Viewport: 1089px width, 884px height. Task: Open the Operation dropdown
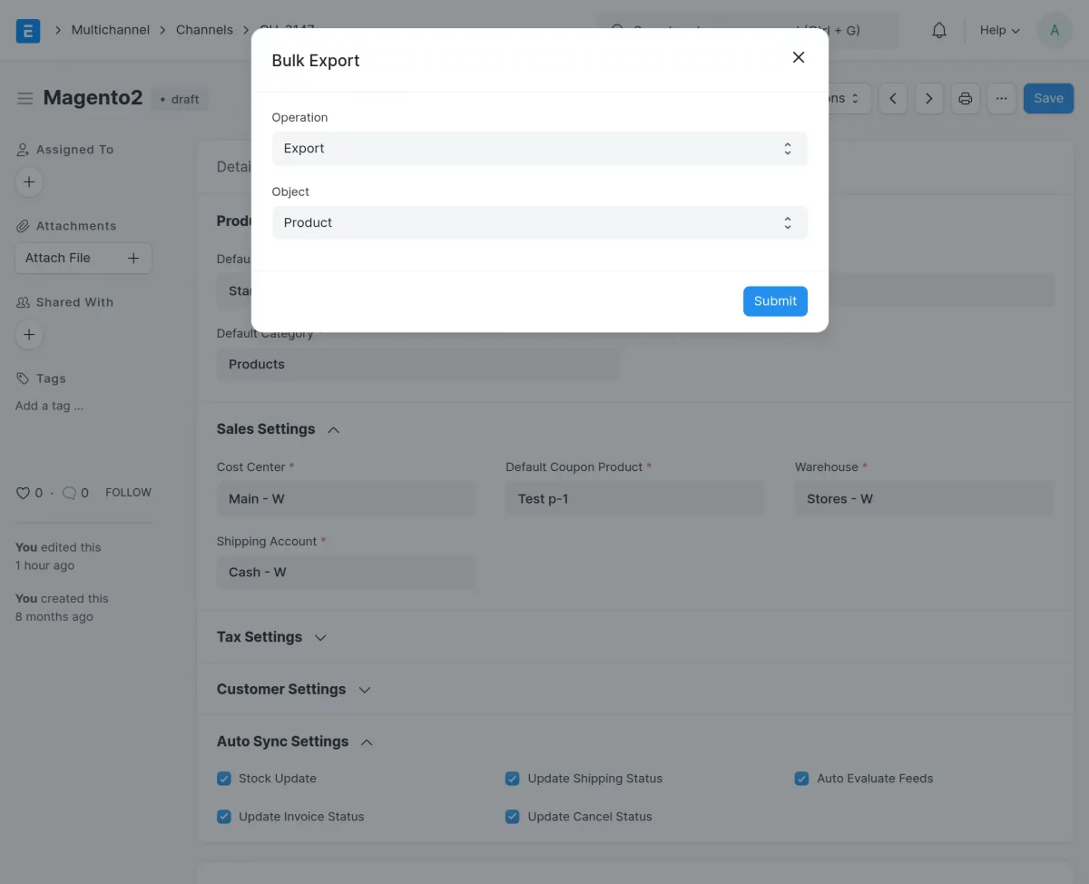539,149
